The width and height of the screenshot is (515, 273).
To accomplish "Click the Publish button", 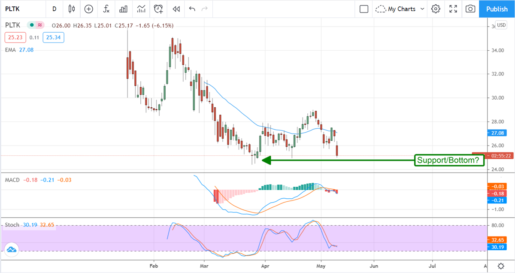I will (497, 9).
